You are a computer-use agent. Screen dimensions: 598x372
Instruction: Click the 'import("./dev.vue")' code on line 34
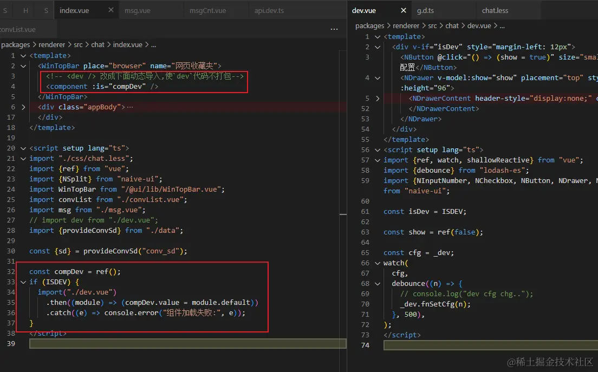point(77,292)
